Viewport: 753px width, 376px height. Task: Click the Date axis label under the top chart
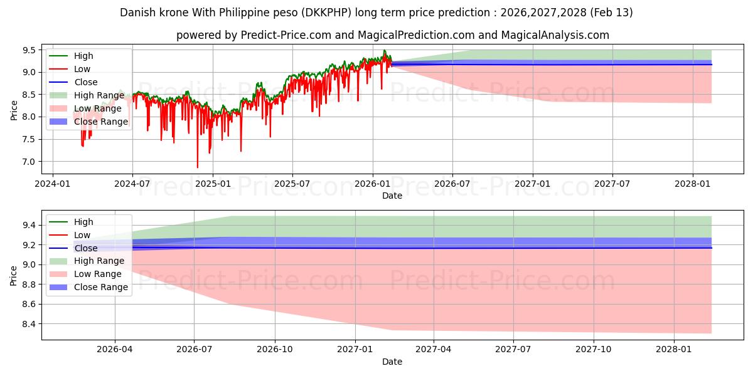coord(392,196)
